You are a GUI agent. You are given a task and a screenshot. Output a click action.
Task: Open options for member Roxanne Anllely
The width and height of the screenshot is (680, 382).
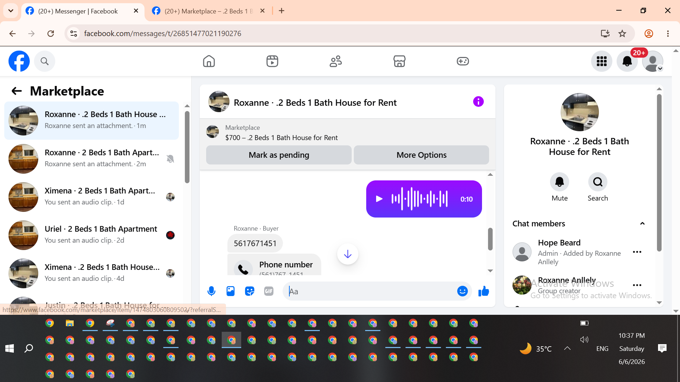click(x=637, y=285)
